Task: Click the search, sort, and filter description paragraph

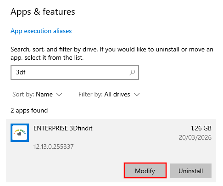Action: click(x=112, y=53)
